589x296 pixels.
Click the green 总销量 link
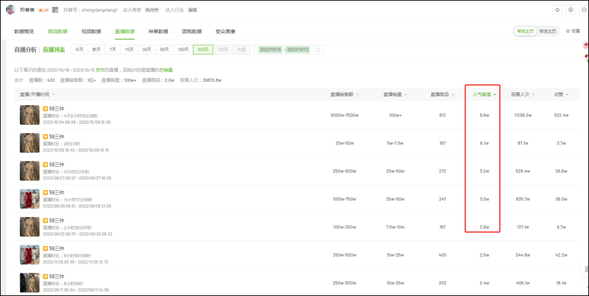pos(166,70)
